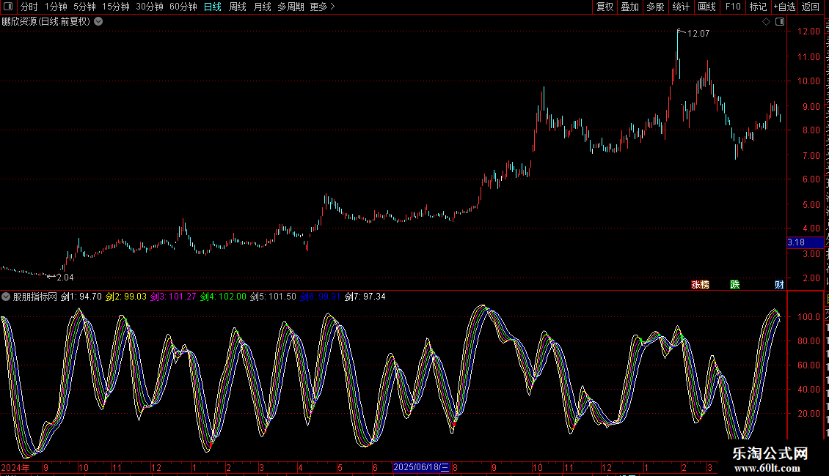Expand the 更多 periods menu
Screen dimensions: 829x476
(x=323, y=7)
